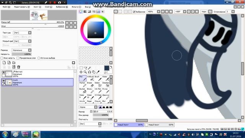Image resolution: width=245 pixels, height=138 pixels.
Task: Create a new normal layer
Action: coord(4,63)
